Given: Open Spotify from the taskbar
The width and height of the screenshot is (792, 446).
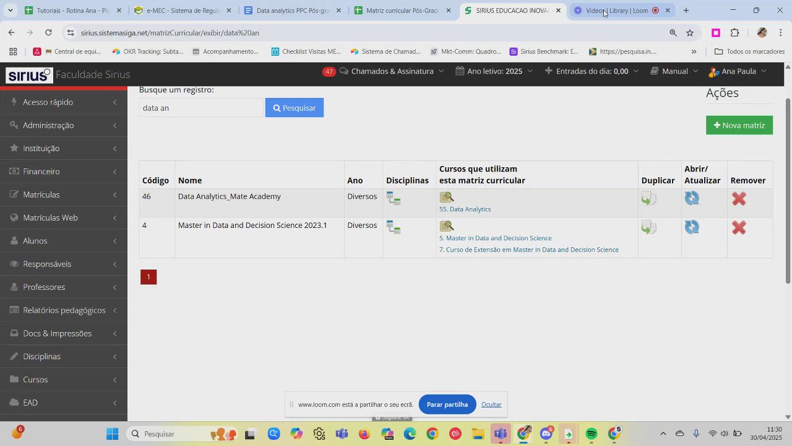Looking at the screenshot, I should coord(591,434).
